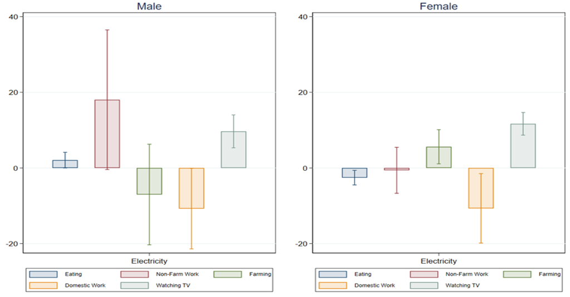This screenshot has height=297, width=570.
Task: Click the Non-Farm Work swatch in Male legend
Action: [135, 274]
